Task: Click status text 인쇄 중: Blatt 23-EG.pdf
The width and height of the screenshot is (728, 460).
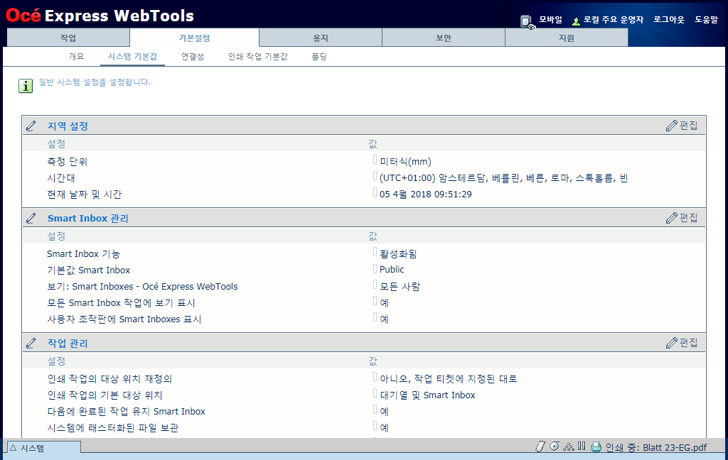Action: pyautogui.click(x=656, y=447)
